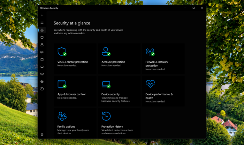Image resolution: width=244 pixels, height=145 pixels.
Task: Click 'No action needed.' under Account protection
Action: coord(111,66)
